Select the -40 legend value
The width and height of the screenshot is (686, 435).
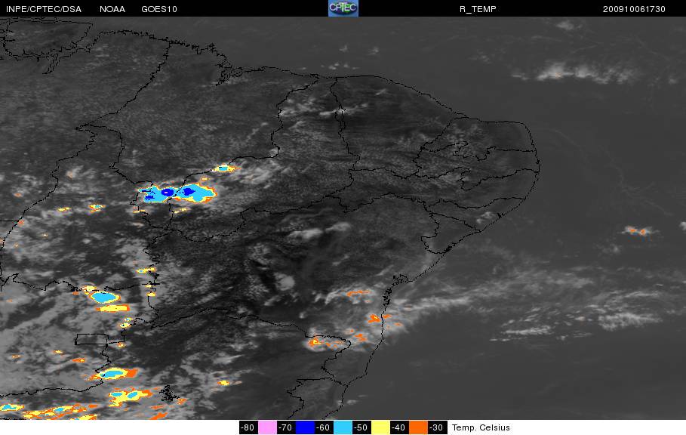point(399,427)
